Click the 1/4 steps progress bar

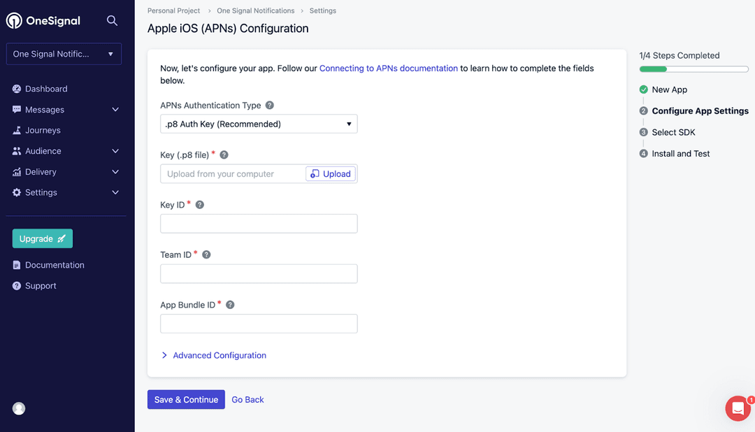(x=693, y=69)
